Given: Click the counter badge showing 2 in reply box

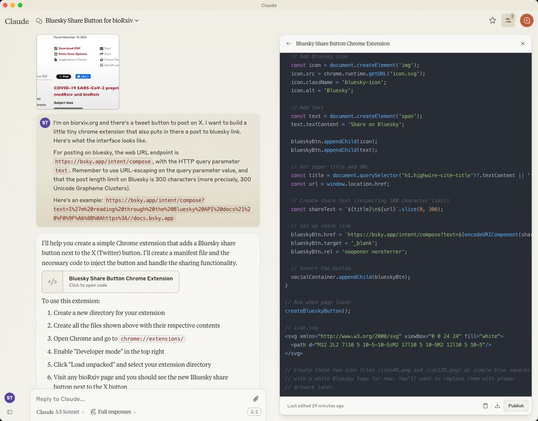Looking at the screenshot, I should [254, 412].
